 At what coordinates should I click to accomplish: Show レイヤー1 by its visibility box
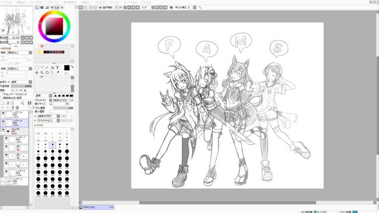pos(3,180)
